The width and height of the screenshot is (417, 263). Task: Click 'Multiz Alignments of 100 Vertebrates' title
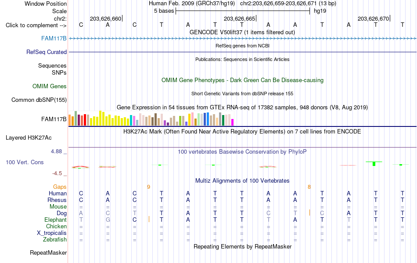click(242, 180)
